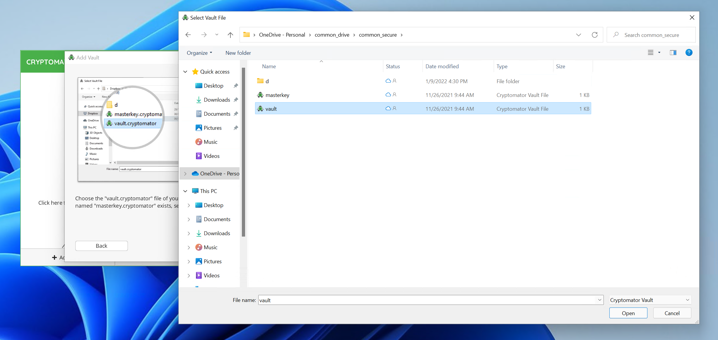Navigate back using the back arrow
The width and height of the screenshot is (718, 340).
point(188,35)
